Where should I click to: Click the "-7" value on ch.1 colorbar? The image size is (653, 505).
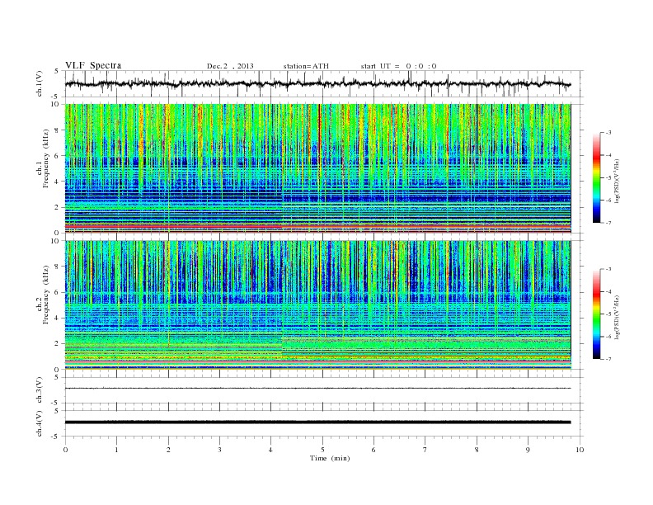coord(608,223)
